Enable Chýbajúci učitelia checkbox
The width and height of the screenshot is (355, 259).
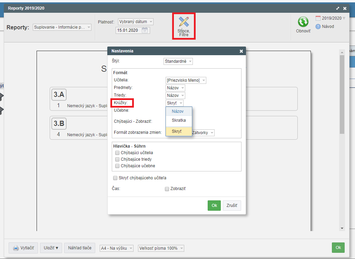tap(118, 153)
